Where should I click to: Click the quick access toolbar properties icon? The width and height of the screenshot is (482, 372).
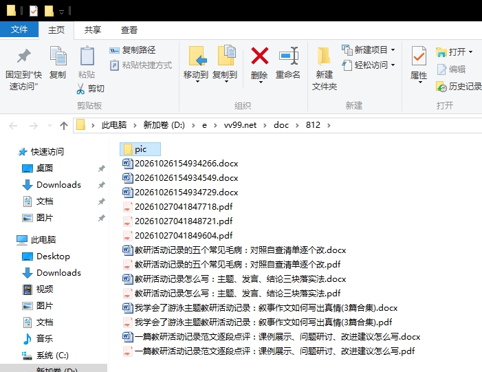(34, 11)
